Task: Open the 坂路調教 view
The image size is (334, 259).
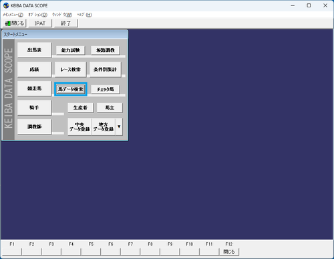Action: click(106, 50)
